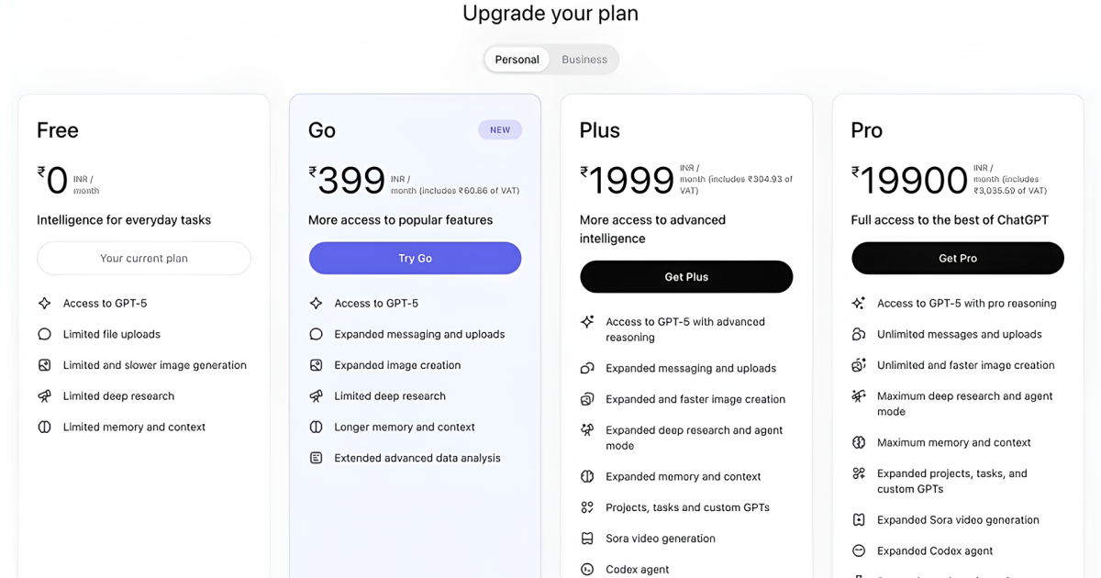Click the Your current plan button
This screenshot has width=1101, height=578.
click(144, 259)
